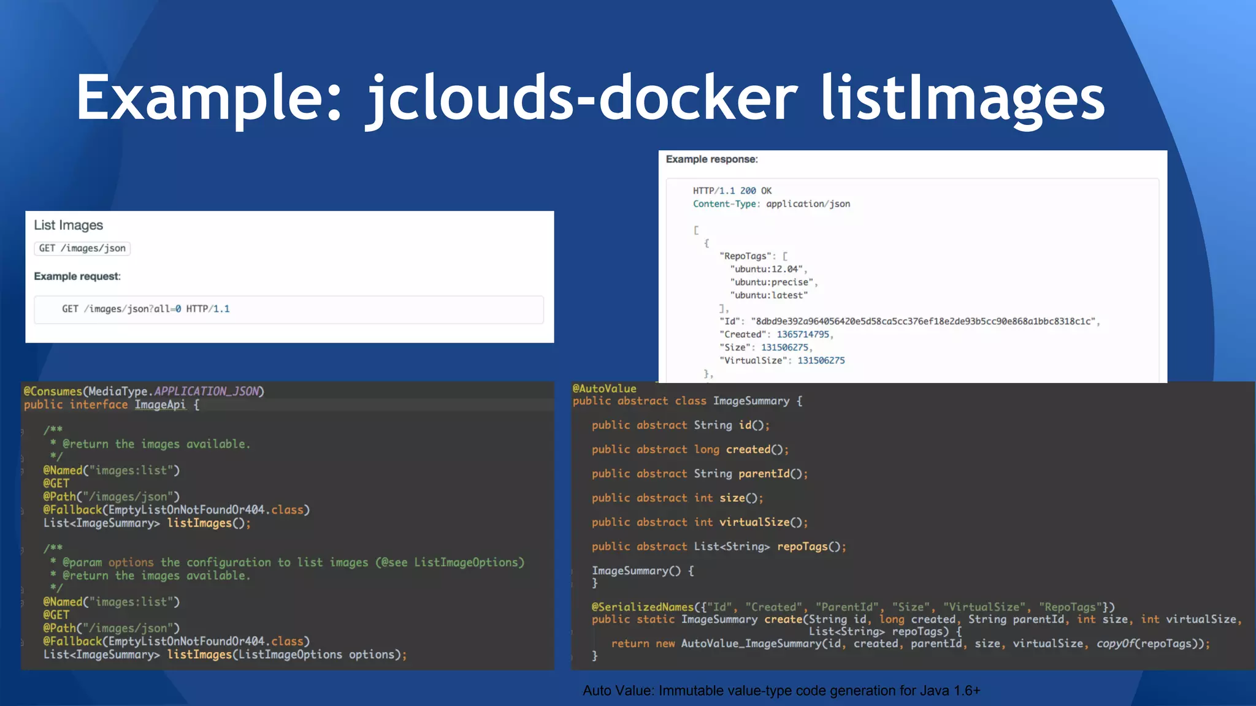Select 'public static ImageSummary create(' line
This screenshot has height=706, width=1256.
coord(917,620)
